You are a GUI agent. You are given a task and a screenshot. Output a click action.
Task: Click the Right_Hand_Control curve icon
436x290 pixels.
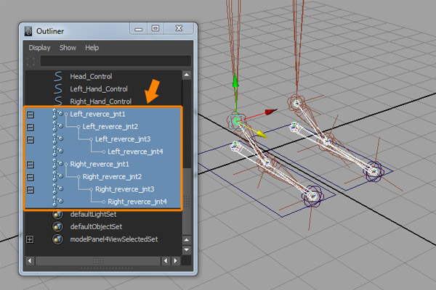point(58,101)
